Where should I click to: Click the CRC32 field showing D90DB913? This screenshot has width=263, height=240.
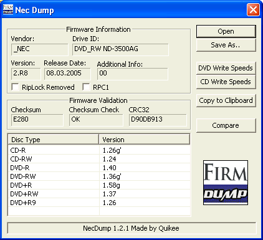(158, 120)
